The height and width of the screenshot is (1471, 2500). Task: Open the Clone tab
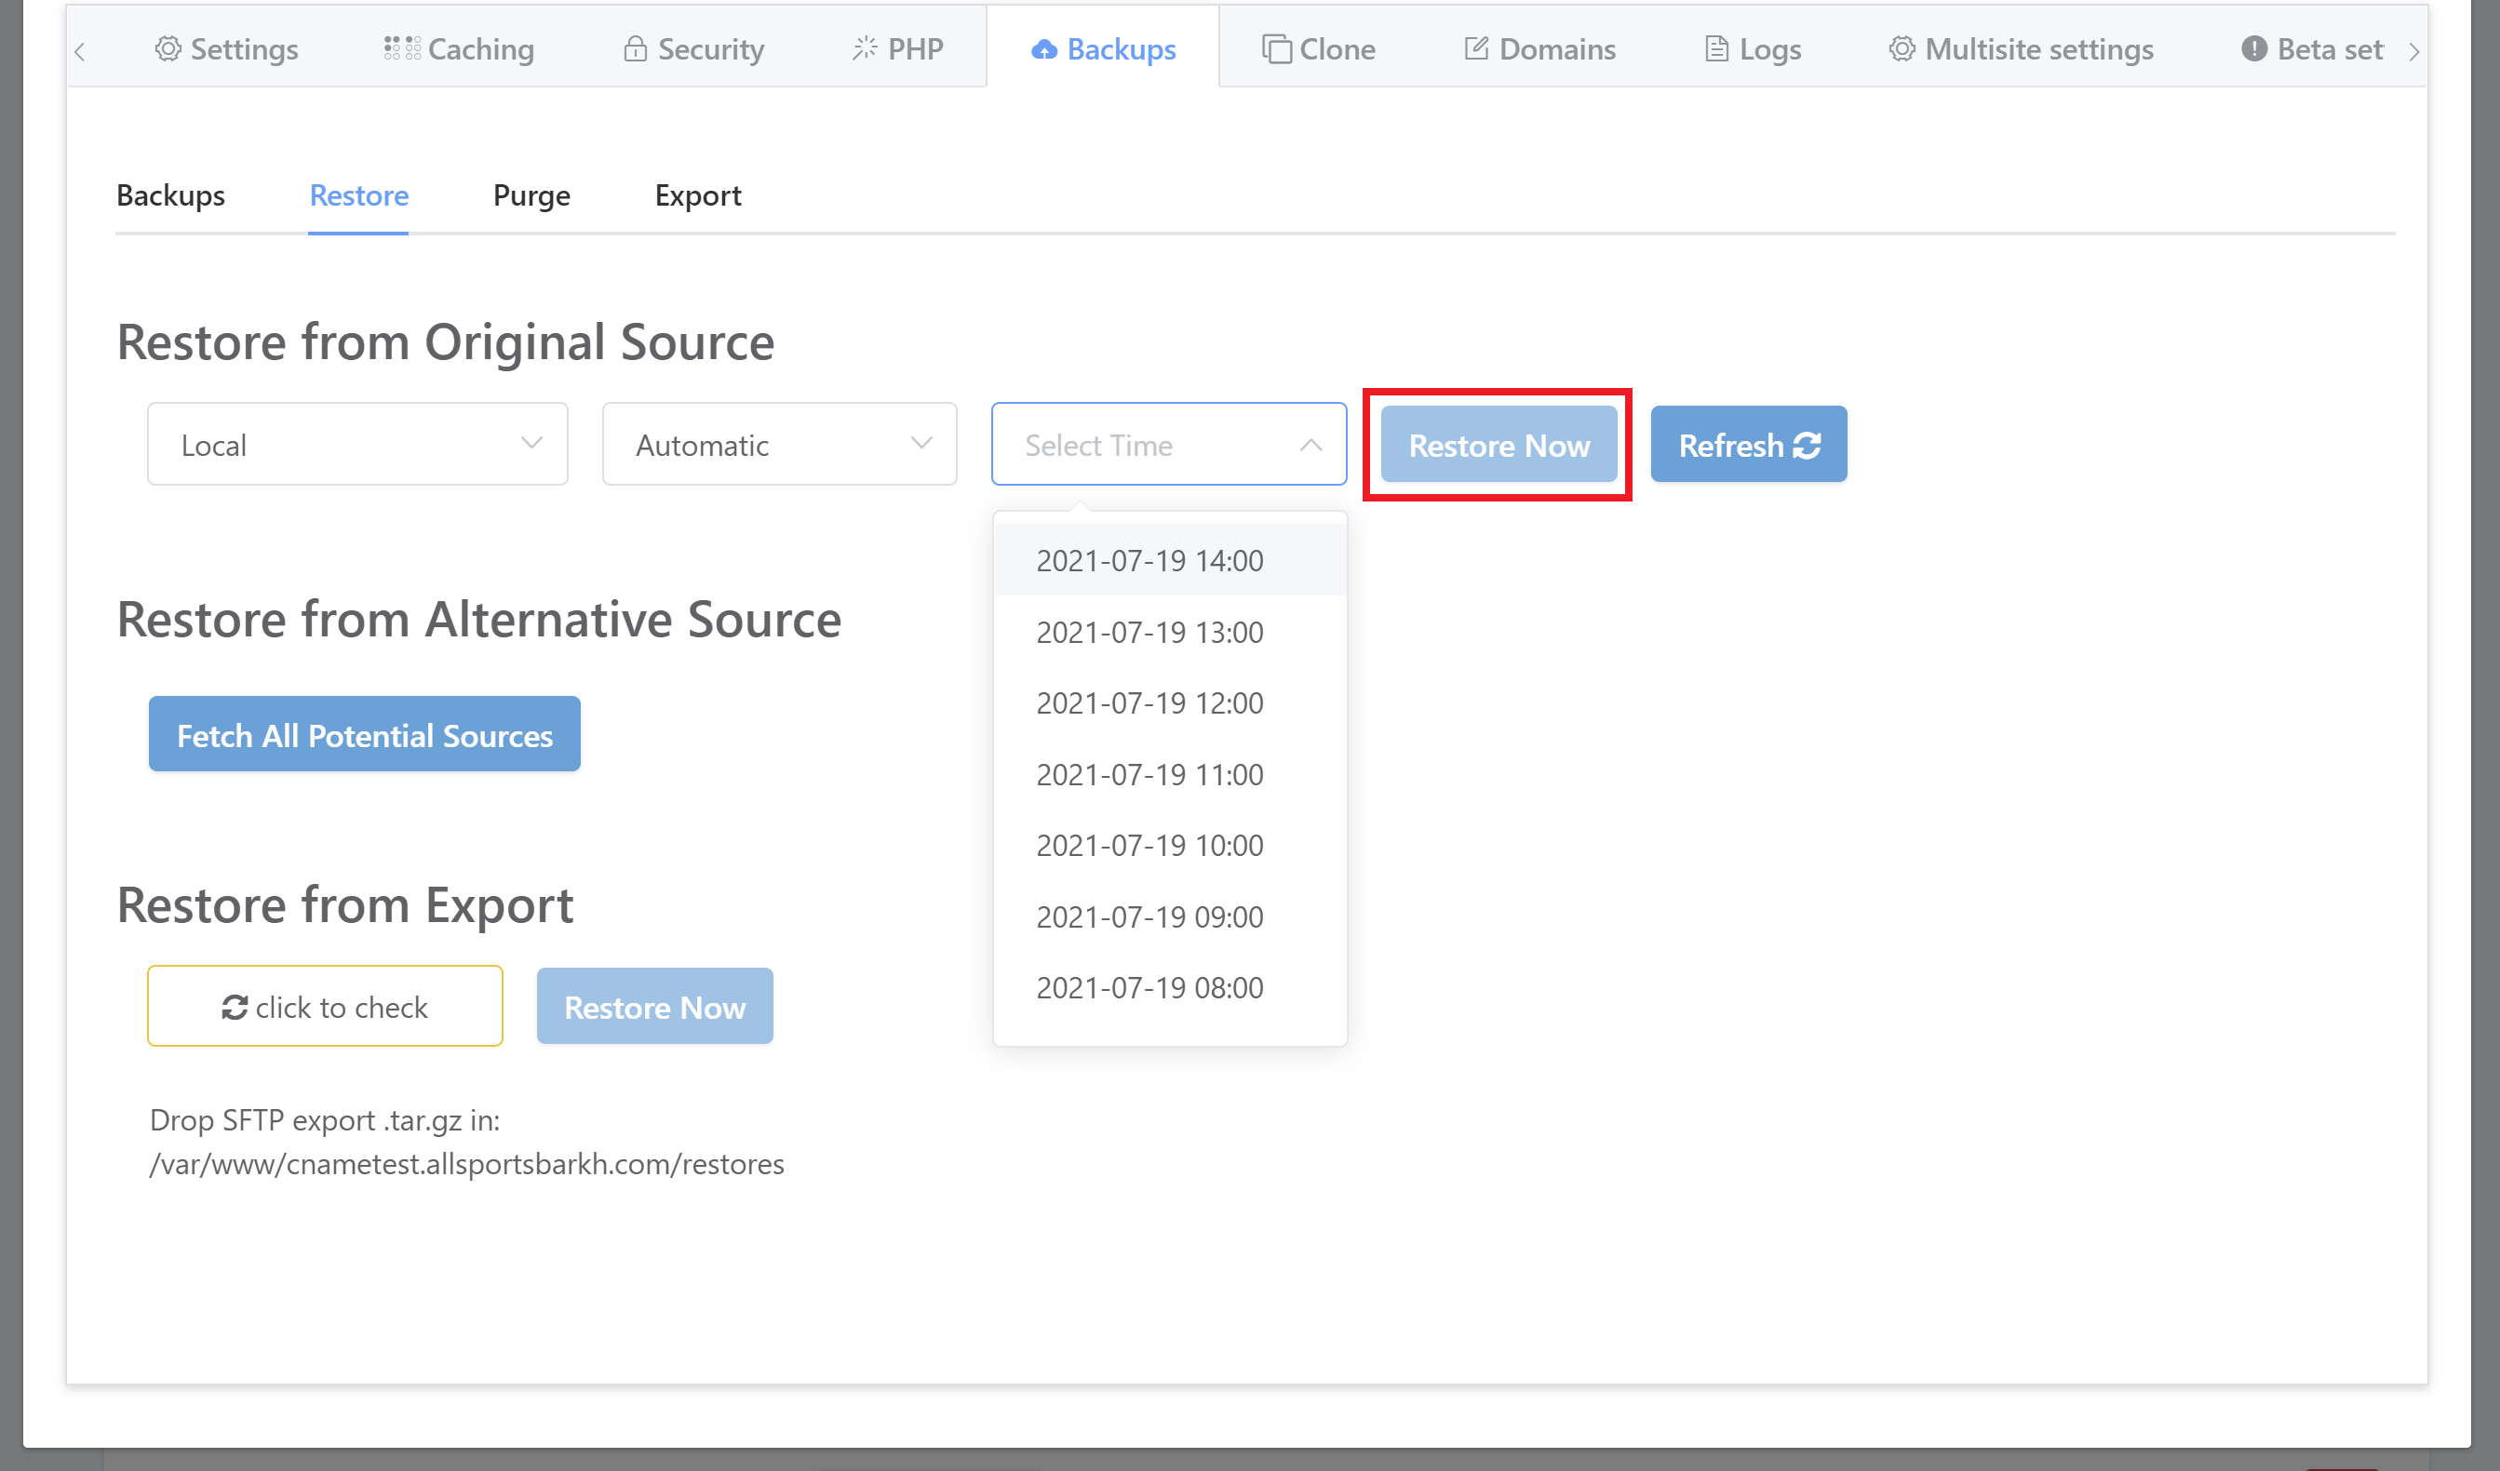tap(1319, 48)
